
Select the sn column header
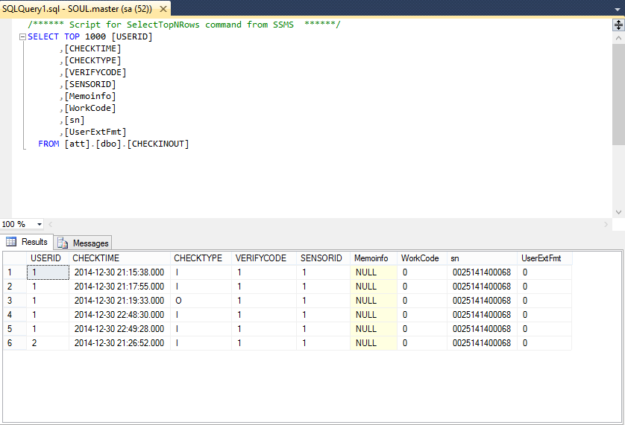click(x=482, y=258)
